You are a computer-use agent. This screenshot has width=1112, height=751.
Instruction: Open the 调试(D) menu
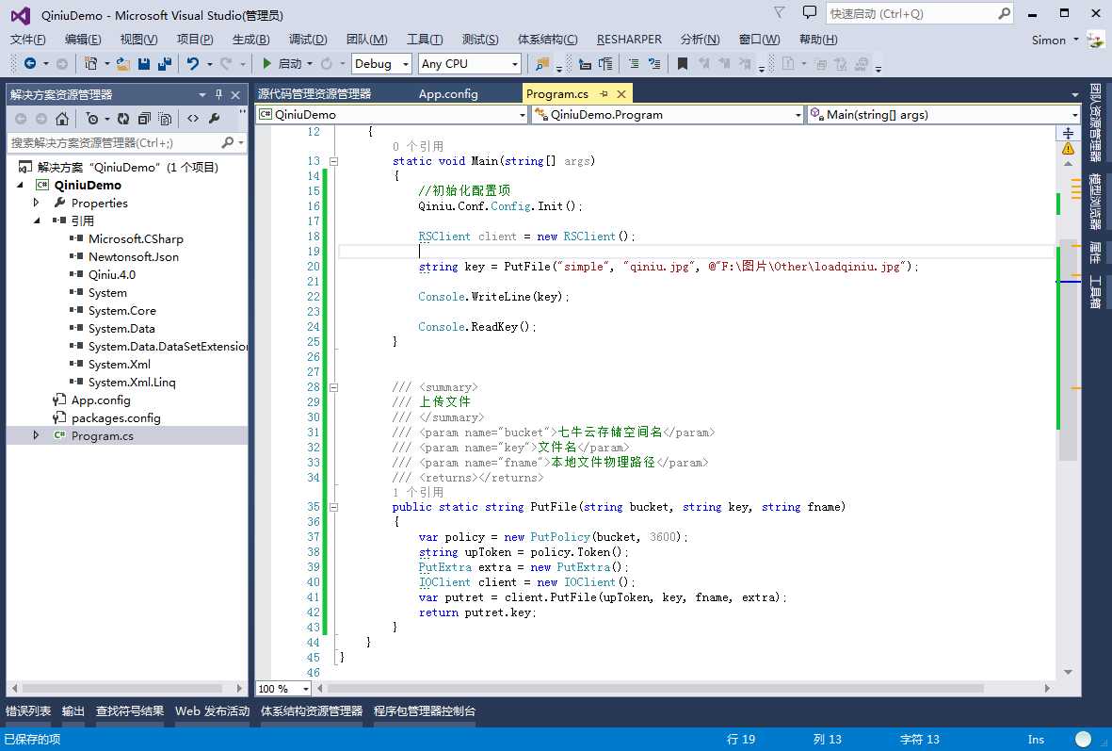tap(308, 40)
